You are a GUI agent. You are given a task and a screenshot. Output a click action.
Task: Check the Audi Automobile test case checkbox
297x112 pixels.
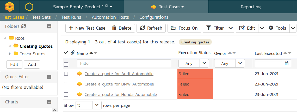click(x=66, y=74)
